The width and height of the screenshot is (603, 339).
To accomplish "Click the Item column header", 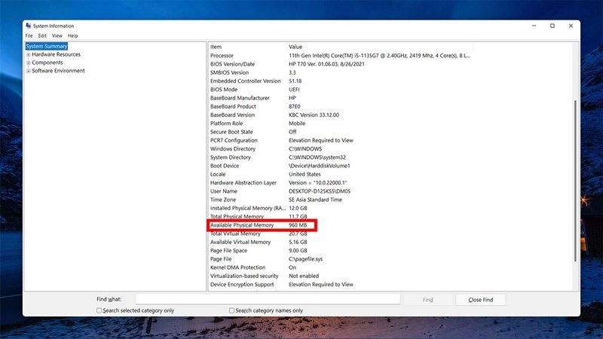I will click(x=216, y=47).
